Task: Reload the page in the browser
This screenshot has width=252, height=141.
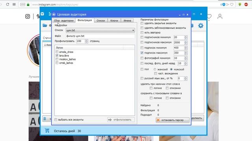Action: (x=7, y=4)
